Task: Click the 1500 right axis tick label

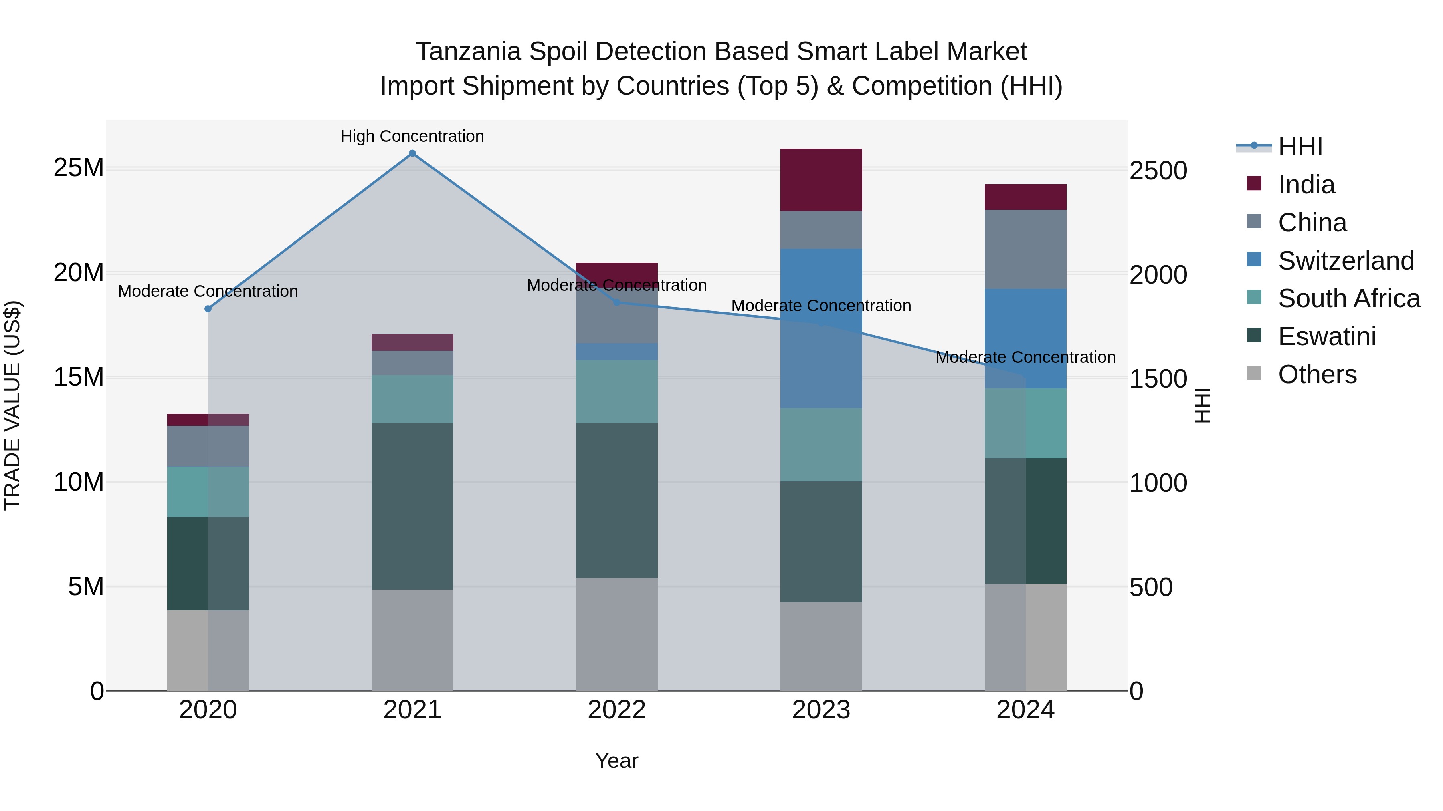Action: (1158, 379)
